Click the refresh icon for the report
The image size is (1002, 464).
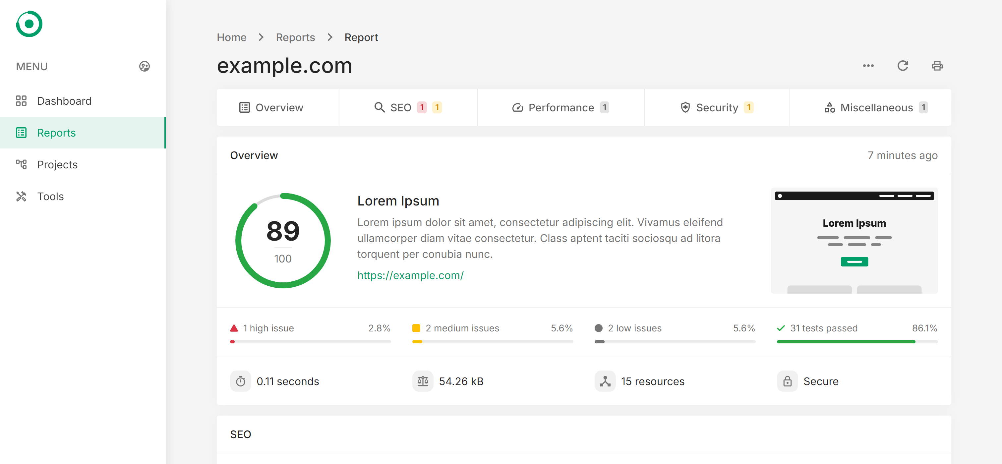pos(903,65)
